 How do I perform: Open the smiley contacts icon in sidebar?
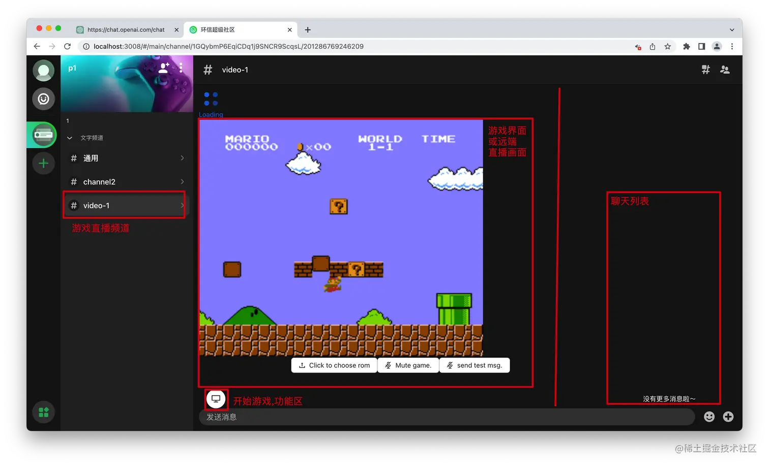tap(44, 99)
